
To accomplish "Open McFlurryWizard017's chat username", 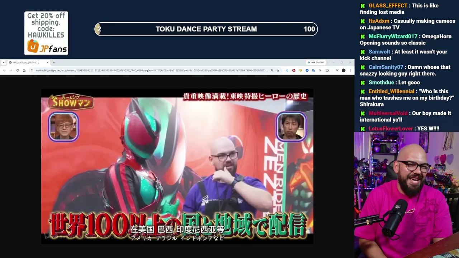I will (x=393, y=37).
